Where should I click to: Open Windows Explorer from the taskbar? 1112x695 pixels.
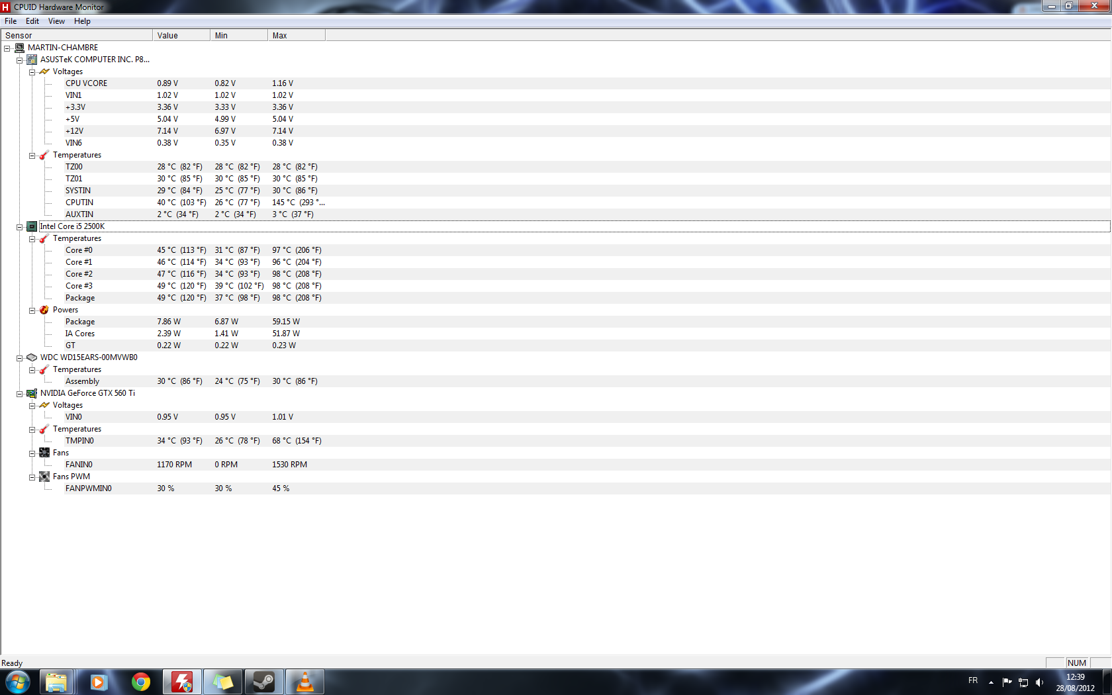coord(56,682)
